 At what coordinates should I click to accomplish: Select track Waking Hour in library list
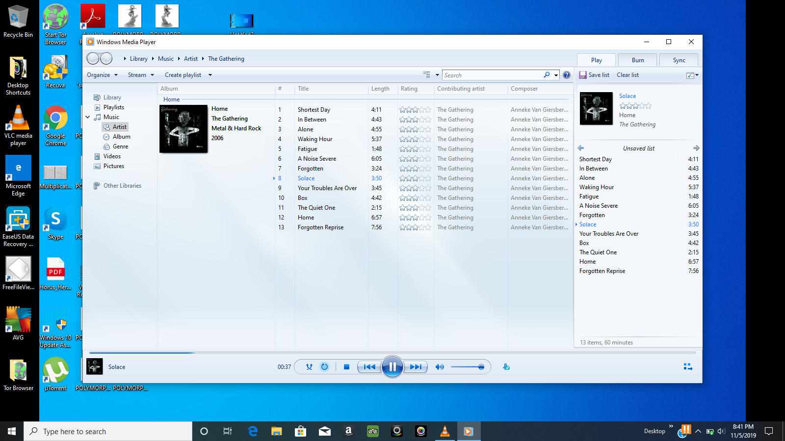pyautogui.click(x=315, y=139)
